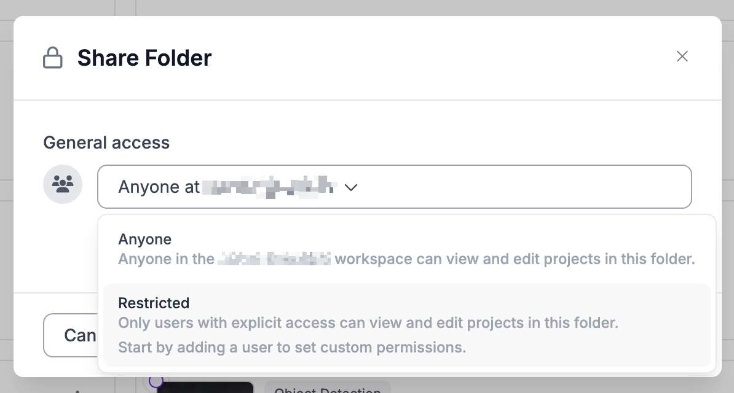734x393 pixels.
Task: Click the General access label
Action: tap(106, 142)
